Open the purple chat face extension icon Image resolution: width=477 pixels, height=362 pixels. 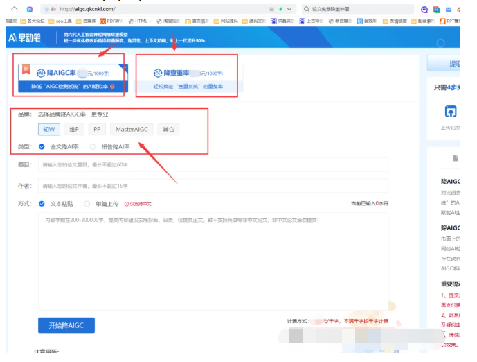pyautogui.click(x=424, y=10)
